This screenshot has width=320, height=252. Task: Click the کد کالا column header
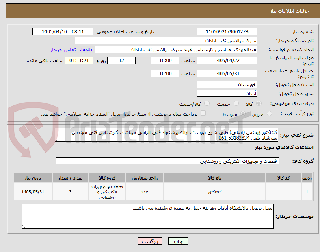tap(283, 178)
